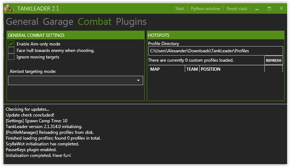290x167 pixels.
Task: Select the Combat tab
Action: click(x=94, y=22)
